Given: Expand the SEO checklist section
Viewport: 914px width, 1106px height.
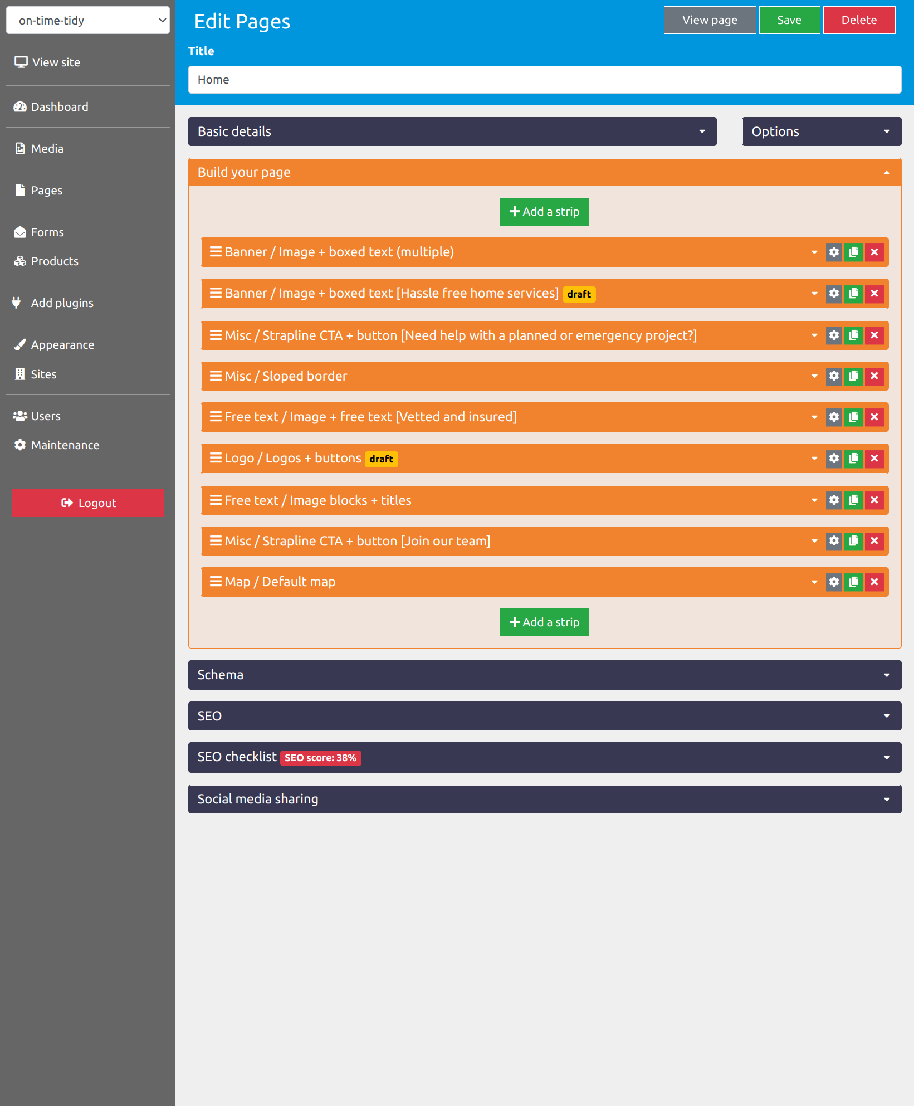Looking at the screenshot, I should [x=545, y=757].
